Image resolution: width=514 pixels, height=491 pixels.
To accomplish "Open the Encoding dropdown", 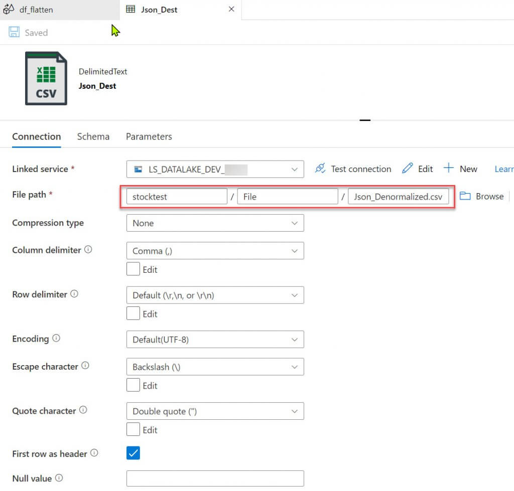I will click(215, 340).
